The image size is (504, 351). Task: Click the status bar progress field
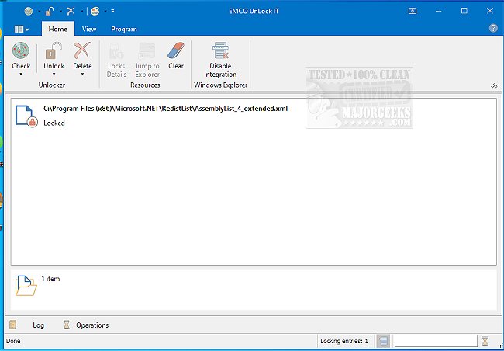[436, 341]
